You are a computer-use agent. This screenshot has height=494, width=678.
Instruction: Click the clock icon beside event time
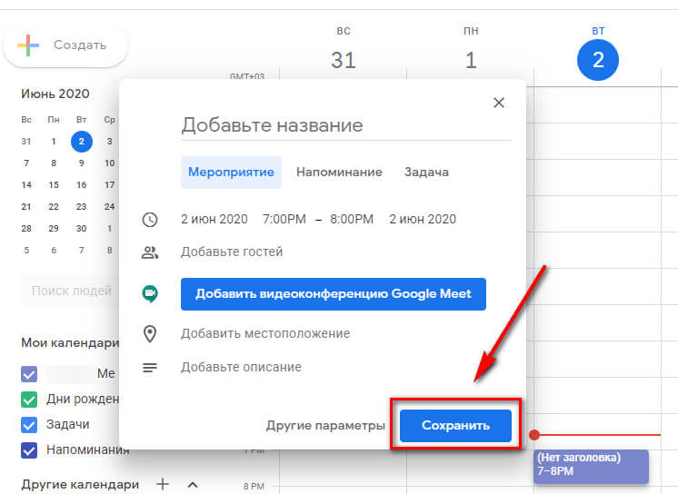tap(150, 220)
